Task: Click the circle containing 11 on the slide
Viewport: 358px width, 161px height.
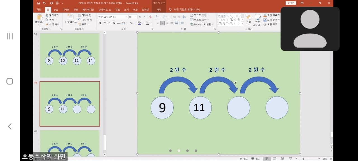Action: click(200, 108)
